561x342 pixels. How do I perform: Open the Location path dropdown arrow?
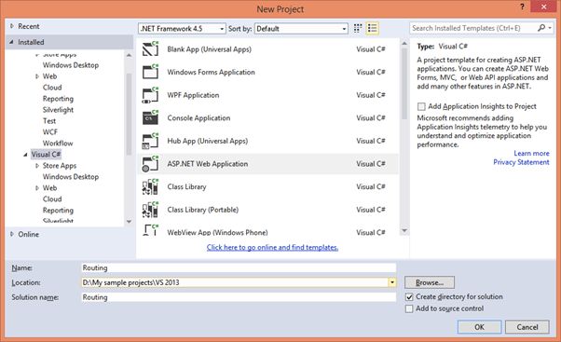click(x=392, y=282)
